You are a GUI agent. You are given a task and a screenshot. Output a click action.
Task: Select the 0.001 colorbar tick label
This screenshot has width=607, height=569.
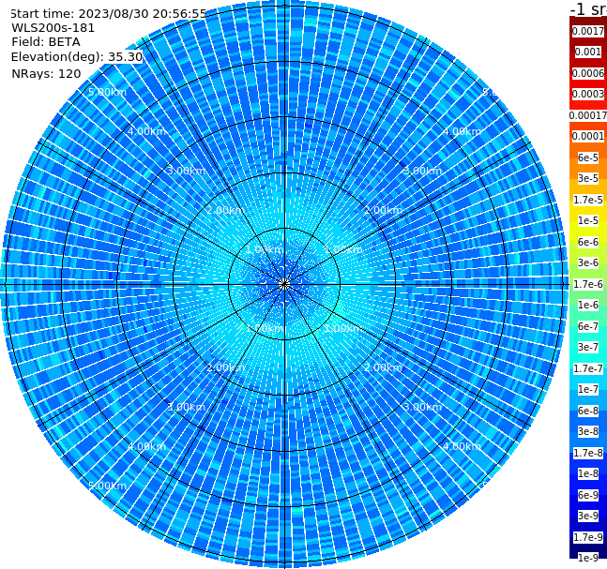click(x=588, y=52)
